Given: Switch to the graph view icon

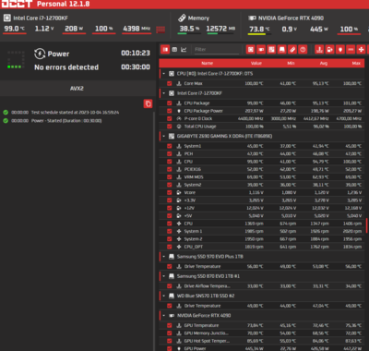Looking at the screenshot, I should click(x=184, y=50).
